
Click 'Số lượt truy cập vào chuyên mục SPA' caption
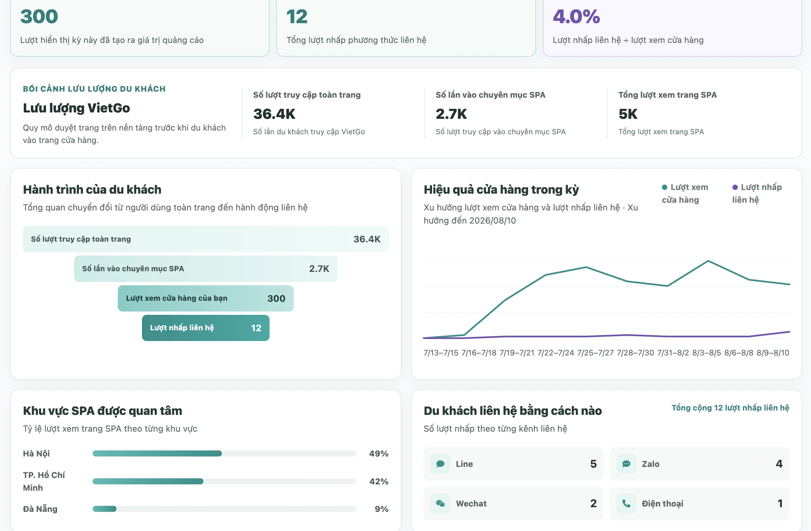click(x=500, y=132)
